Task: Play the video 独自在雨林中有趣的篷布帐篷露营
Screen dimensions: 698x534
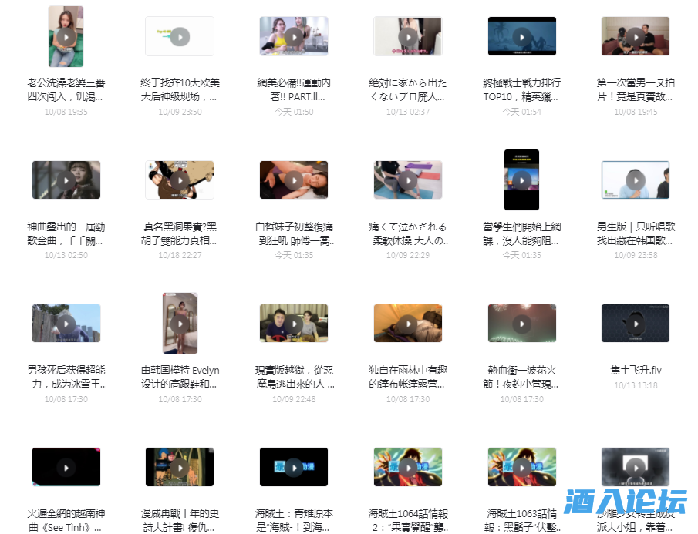Action: tap(408, 324)
